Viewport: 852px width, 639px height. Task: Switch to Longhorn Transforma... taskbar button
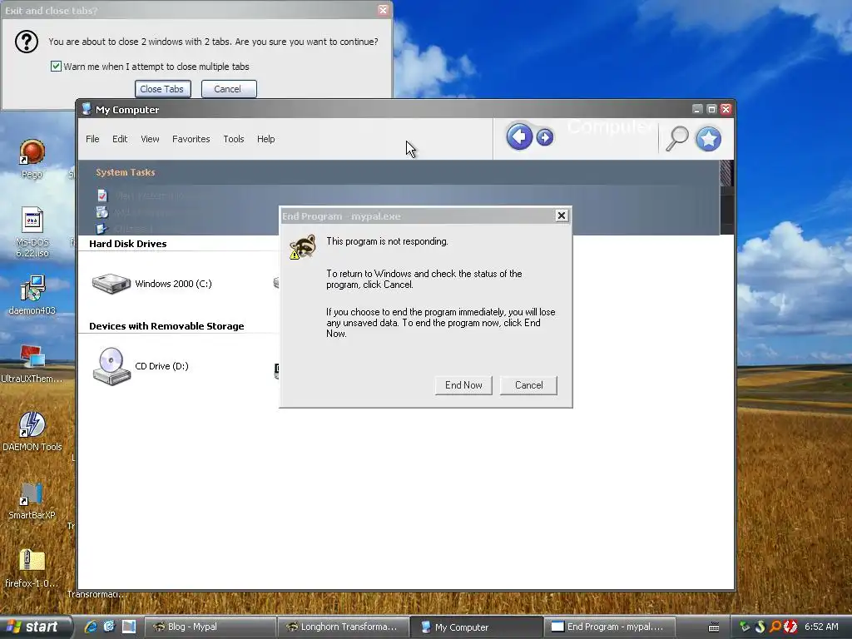coord(343,627)
